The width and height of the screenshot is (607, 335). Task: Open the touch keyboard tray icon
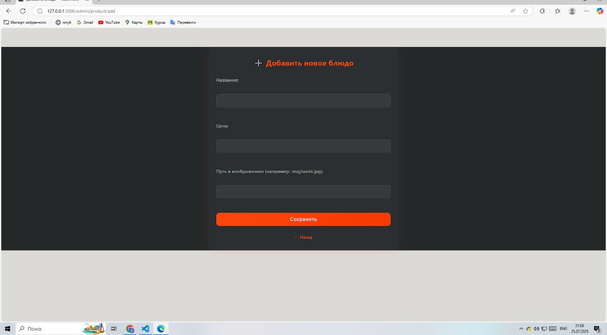(x=553, y=329)
